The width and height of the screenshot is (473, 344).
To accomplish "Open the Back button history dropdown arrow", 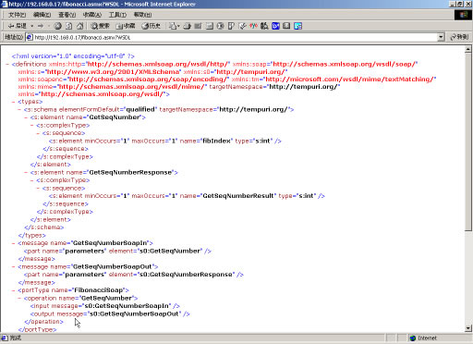I will click(31, 26).
